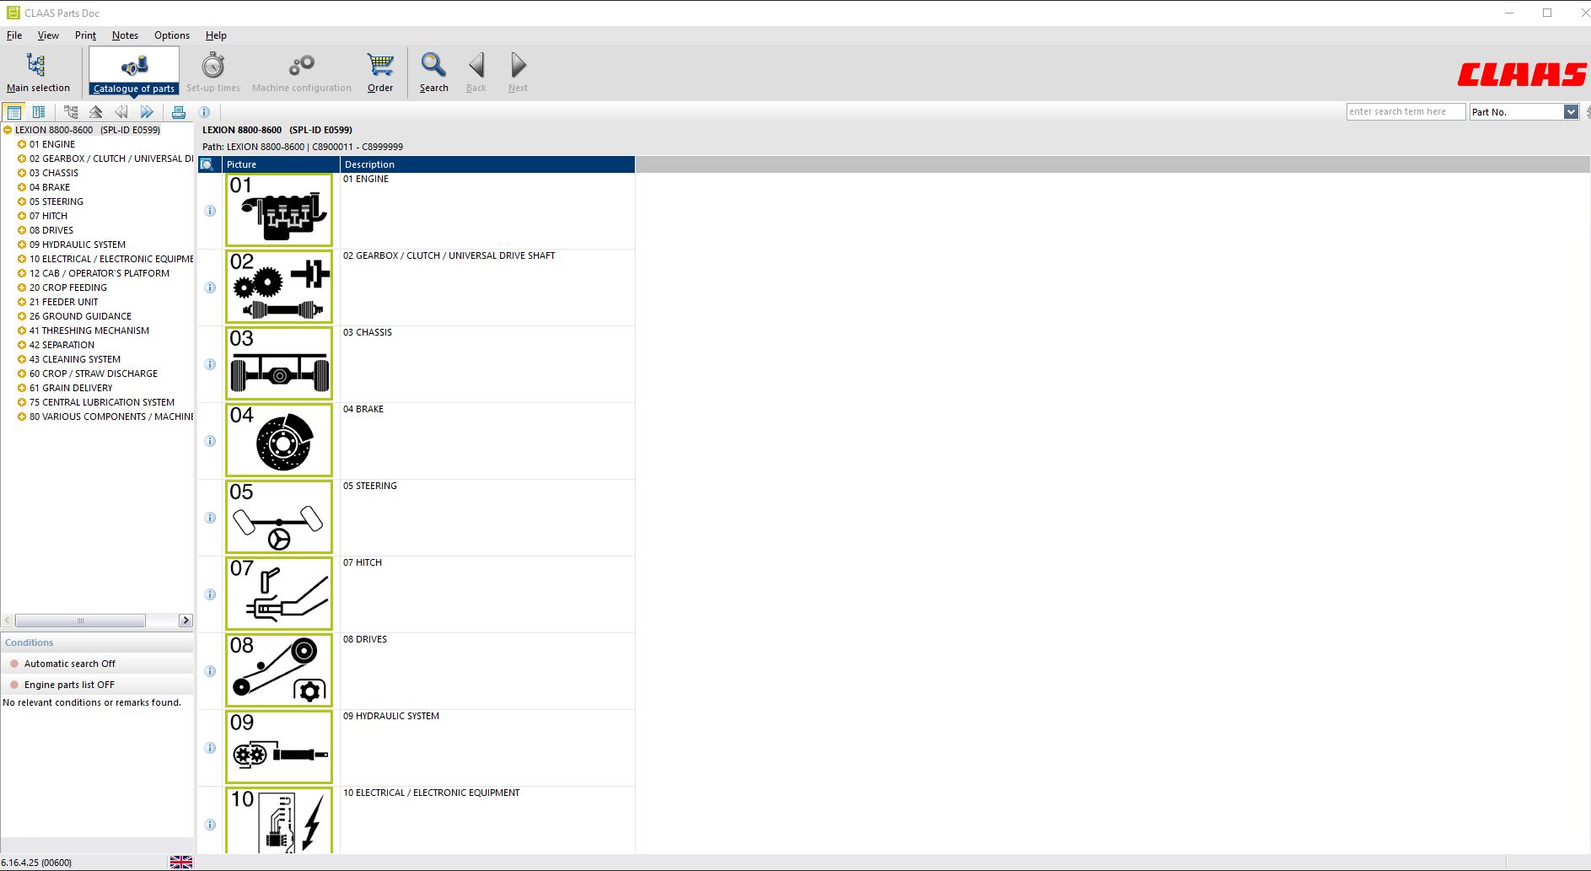Expand the 20 CROP FEEDING tree node

click(22, 288)
